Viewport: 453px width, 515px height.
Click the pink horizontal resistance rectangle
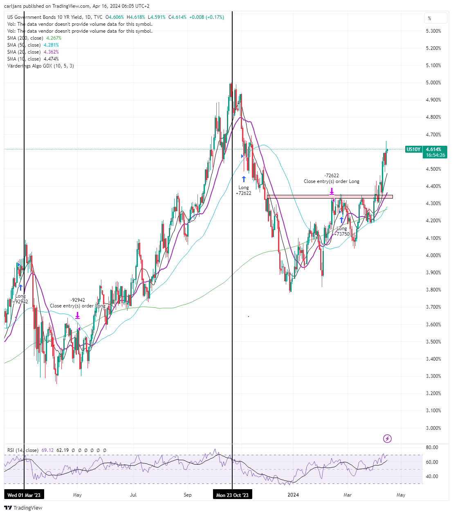click(330, 197)
